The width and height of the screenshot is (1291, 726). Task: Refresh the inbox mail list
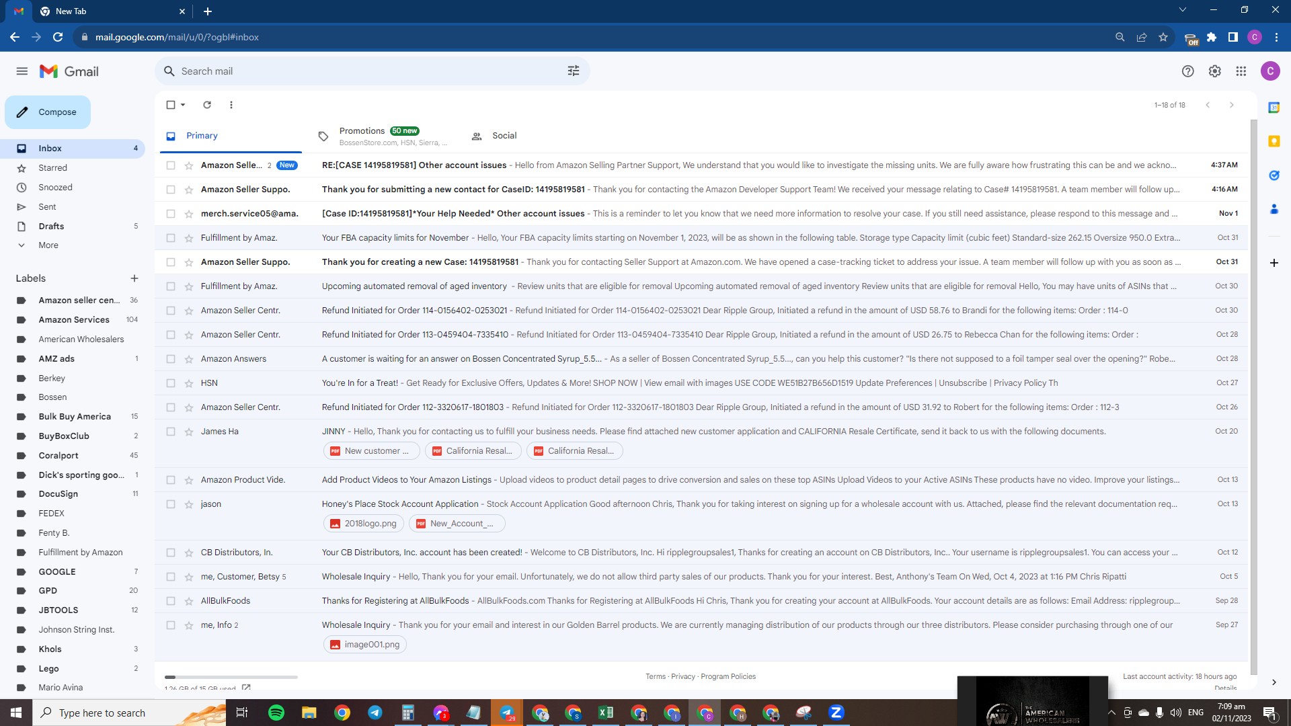coord(207,105)
